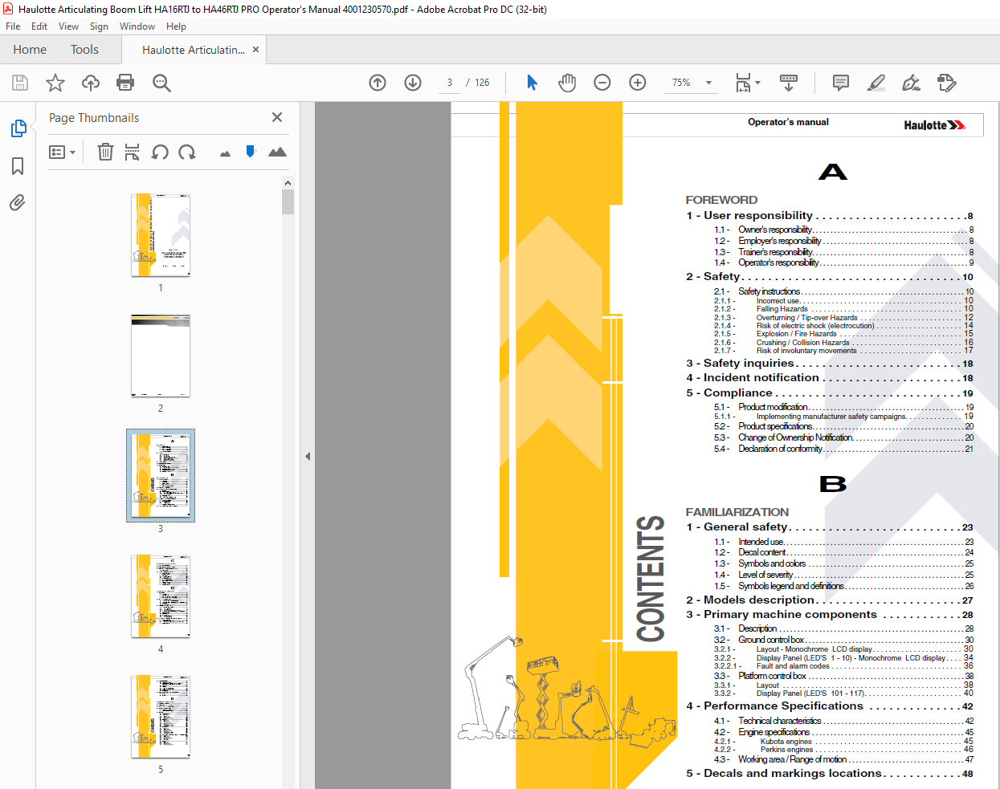This screenshot has height=789, width=1000.
Task: Show the Page Thumbnails panel icon
Action: click(x=18, y=128)
